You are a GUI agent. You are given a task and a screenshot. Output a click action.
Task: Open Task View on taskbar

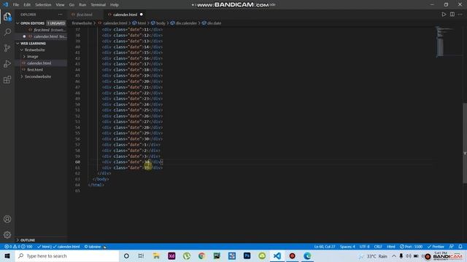tap(141, 255)
